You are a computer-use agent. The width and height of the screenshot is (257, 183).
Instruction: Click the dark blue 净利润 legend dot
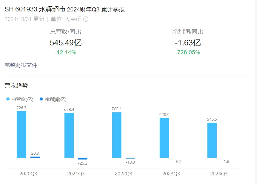[41, 99]
